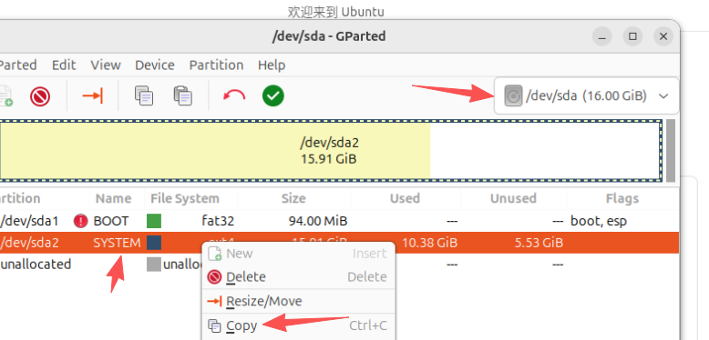The height and width of the screenshot is (340, 709).
Task: Click the device selector chevron arrow
Action: point(663,96)
